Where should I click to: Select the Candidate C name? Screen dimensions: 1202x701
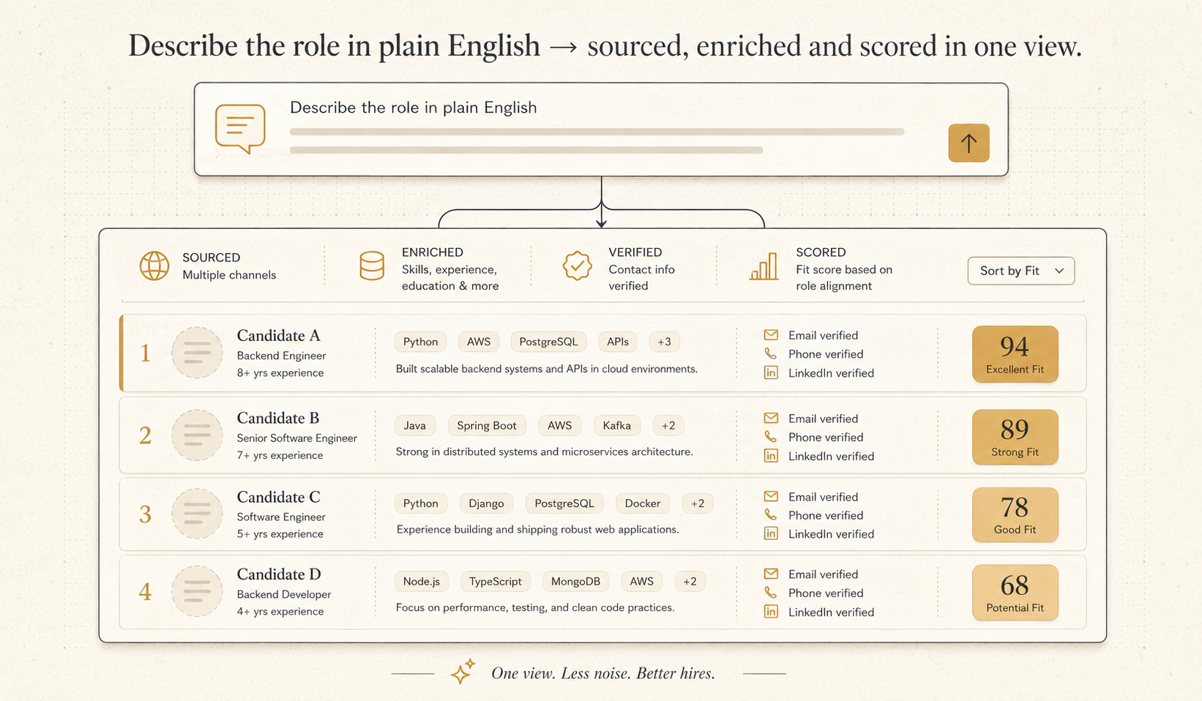(278, 498)
